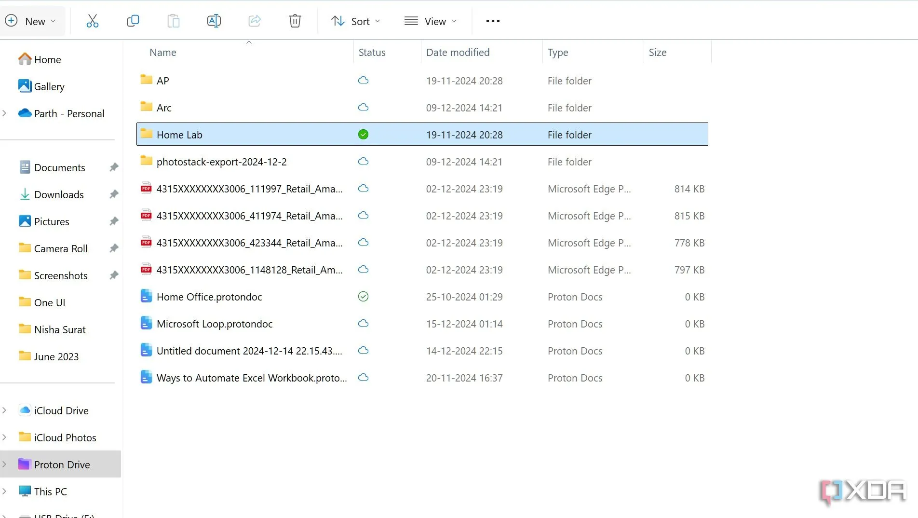Screen dimensions: 918x518
Task: Toggle the pin next to Downloads
Action: pyautogui.click(x=114, y=194)
